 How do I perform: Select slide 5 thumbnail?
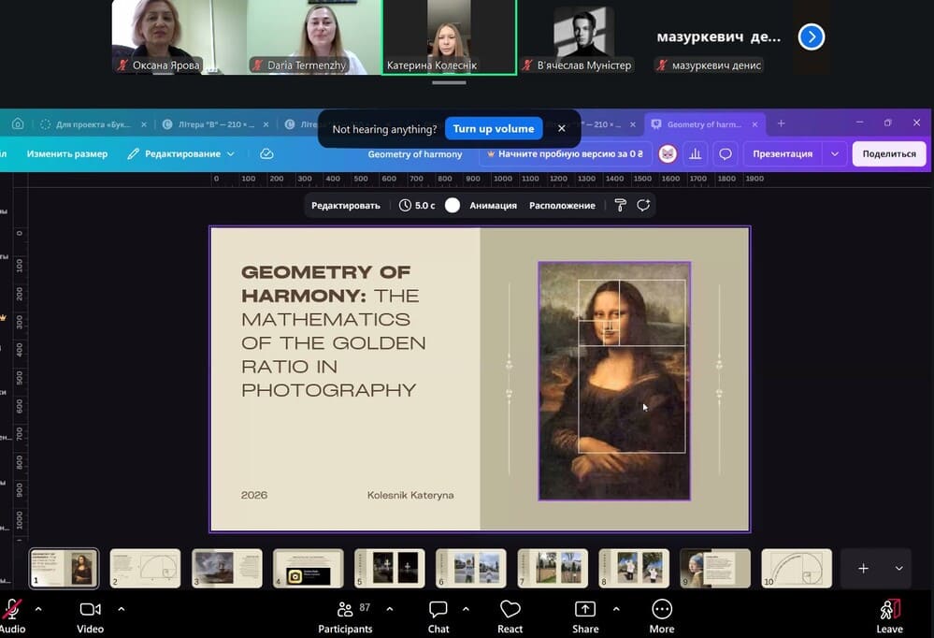click(x=390, y=568)
